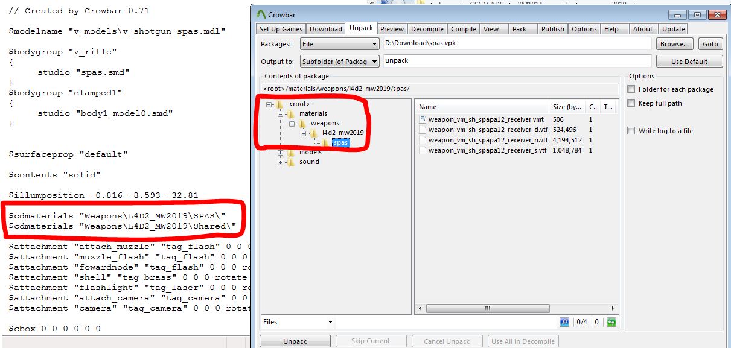Click the receiver_n.vtf file icon
The width and height of the screenshot is (731, 348).
(x=423, y=140)
